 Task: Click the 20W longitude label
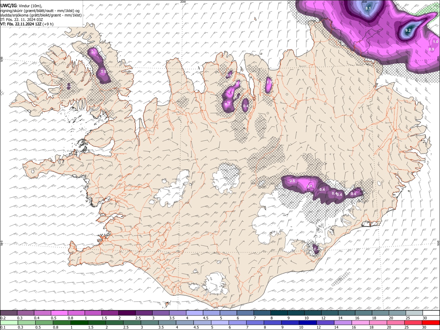coord(183,2)
